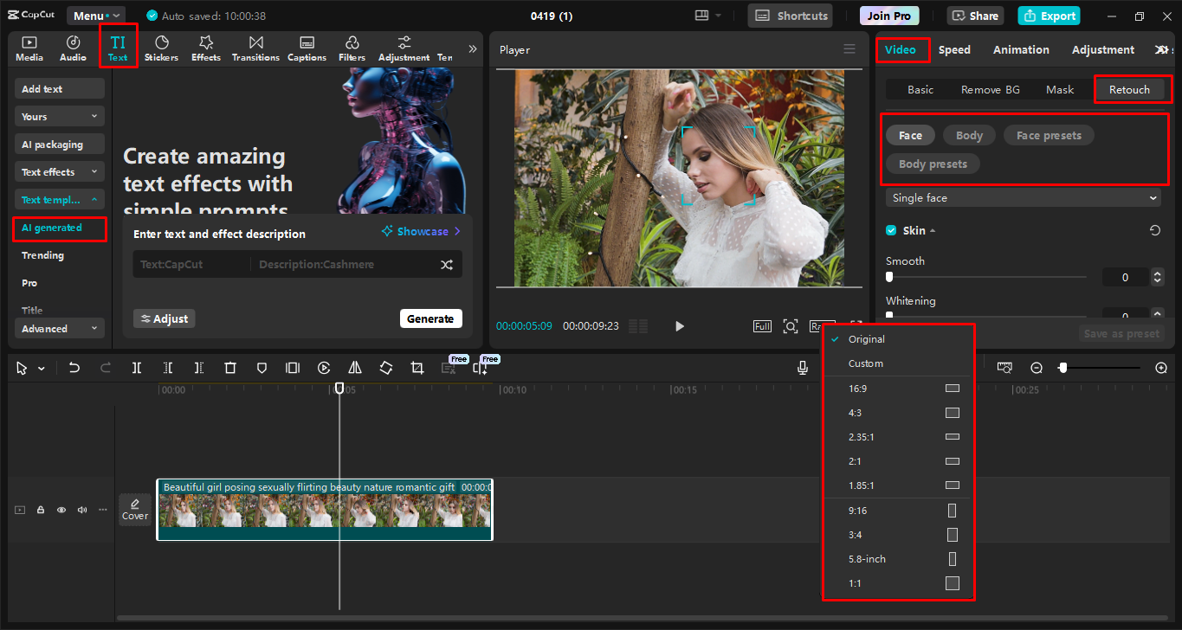Open the Stickers panel
Image resolution: width=1182 pixels, height=630 pixels.
161,47
